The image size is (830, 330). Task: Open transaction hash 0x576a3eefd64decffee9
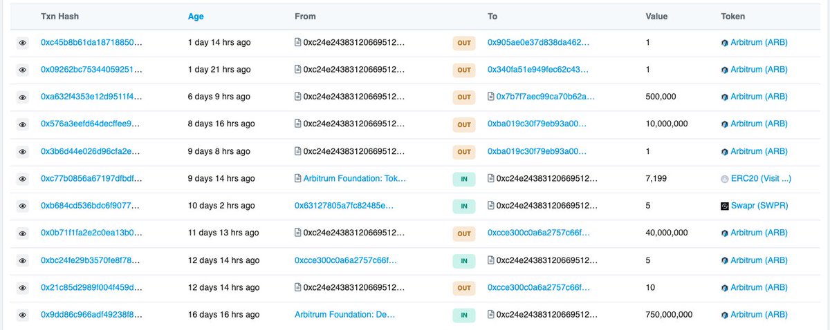coord(91,124)
